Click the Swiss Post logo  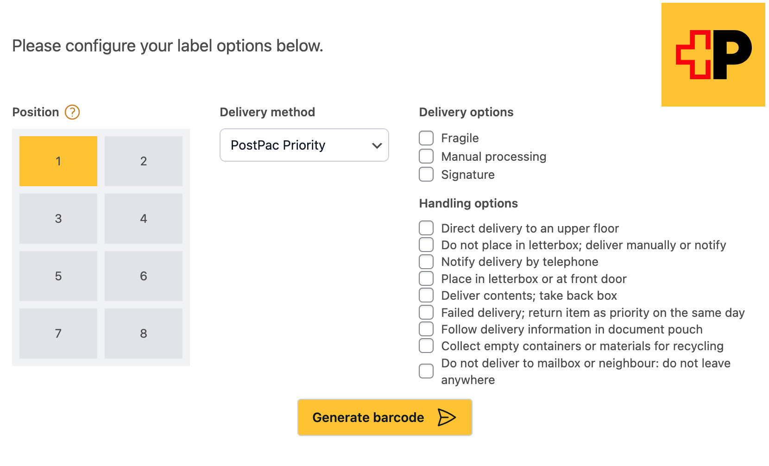[713, 55]
